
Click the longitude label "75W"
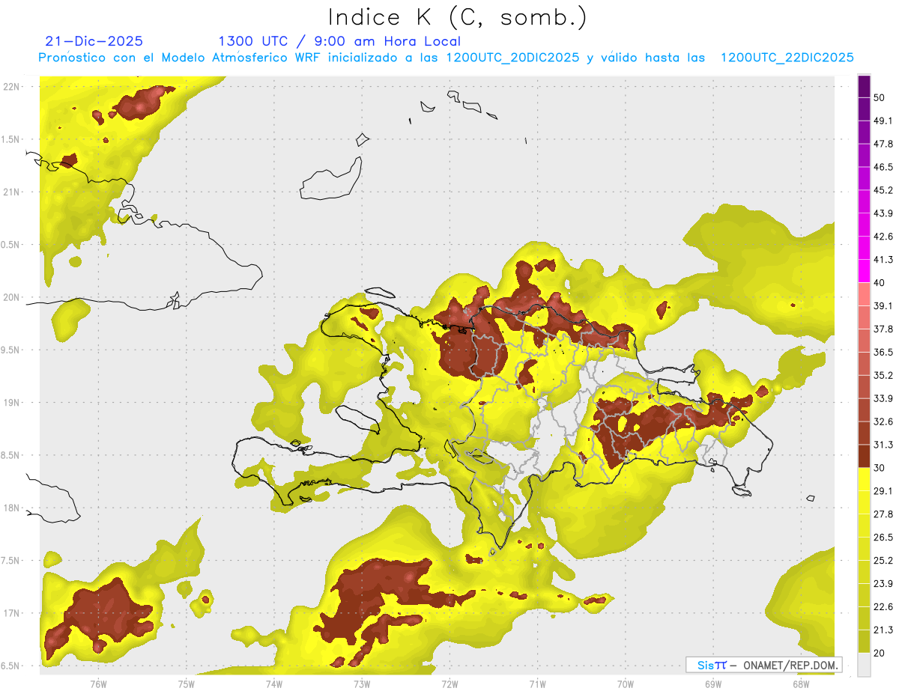pyautogui.click(x=186, y=684)
